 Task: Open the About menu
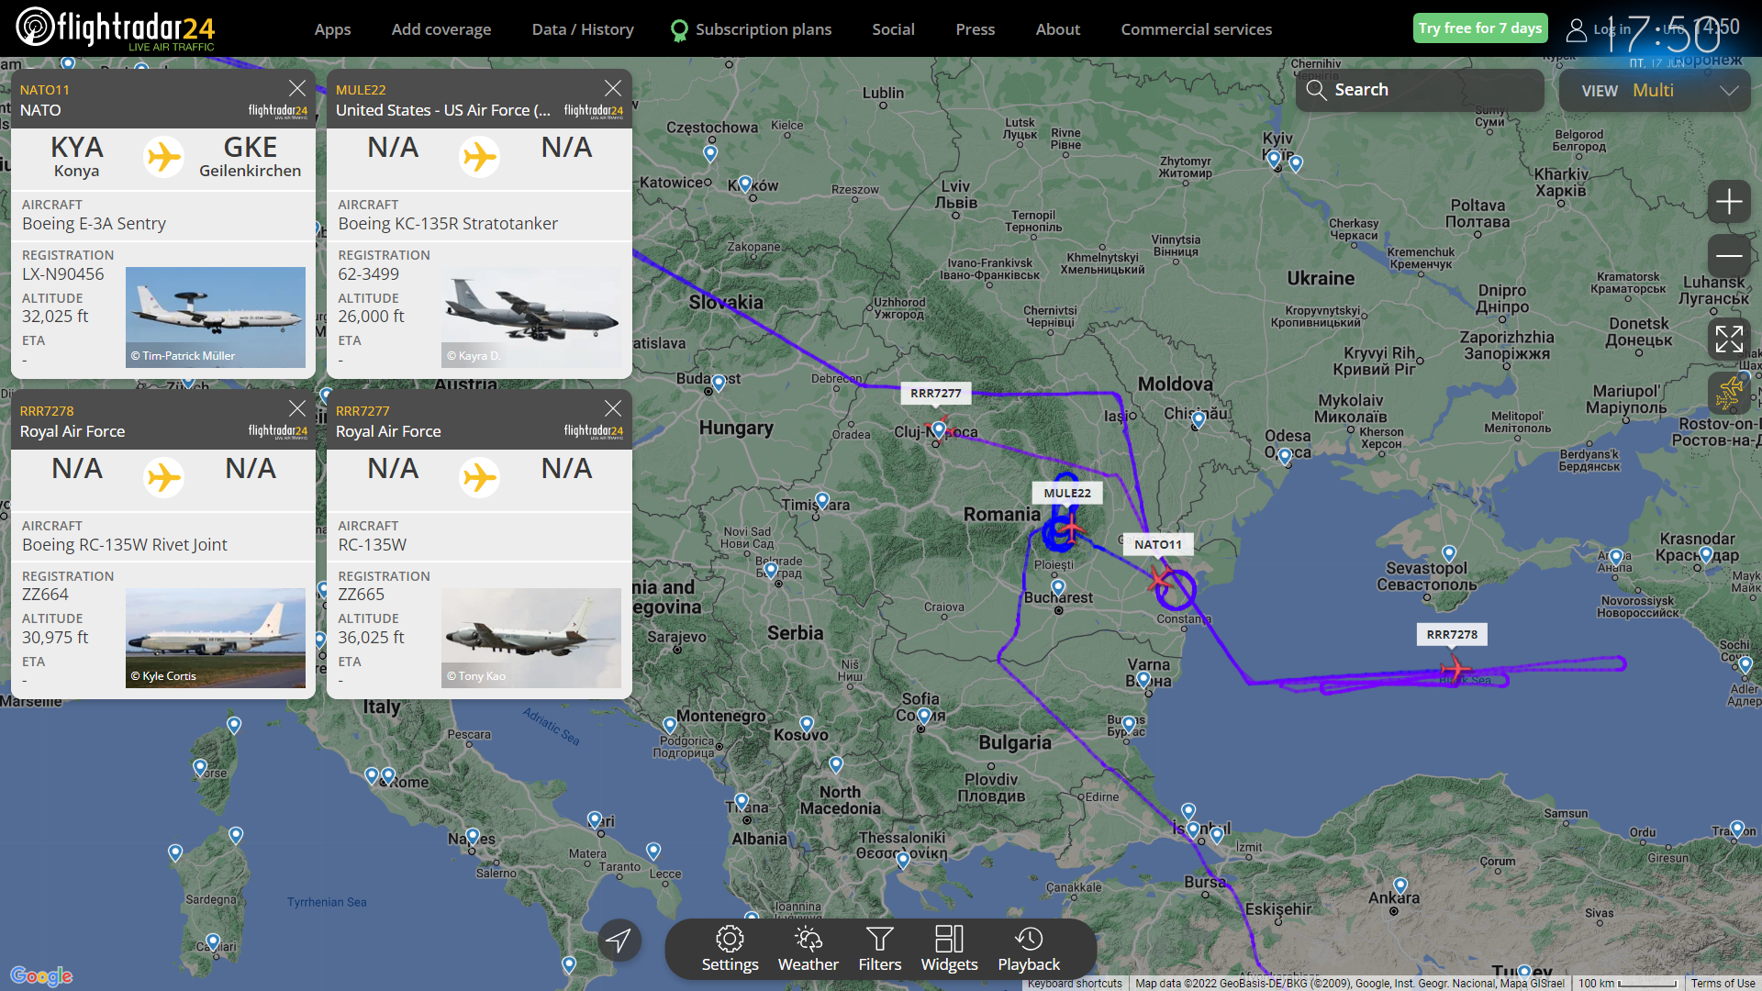(x=1057, y=29)
